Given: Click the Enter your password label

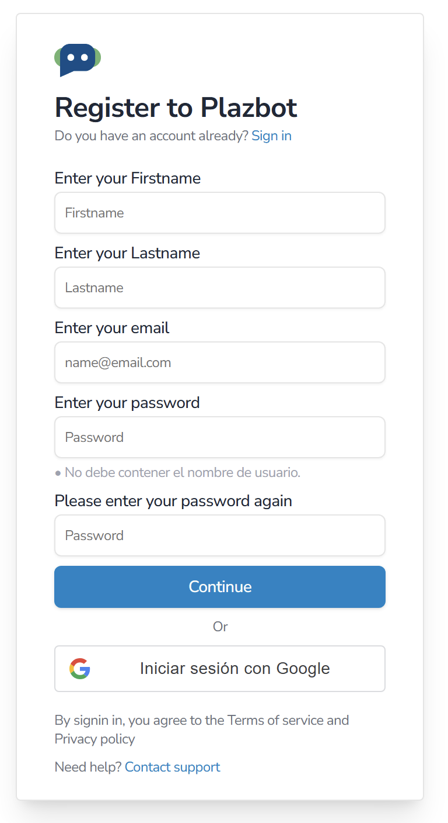Looking at the screenshot, I should coord(127,403).
